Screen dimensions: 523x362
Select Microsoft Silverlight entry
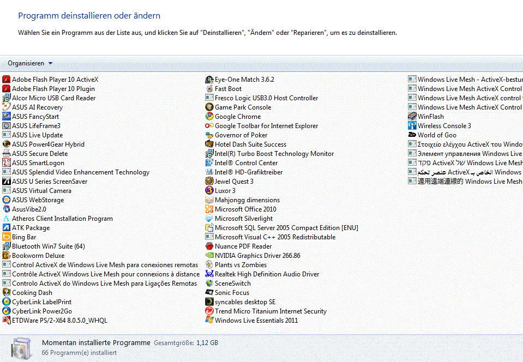coord(239,218)
